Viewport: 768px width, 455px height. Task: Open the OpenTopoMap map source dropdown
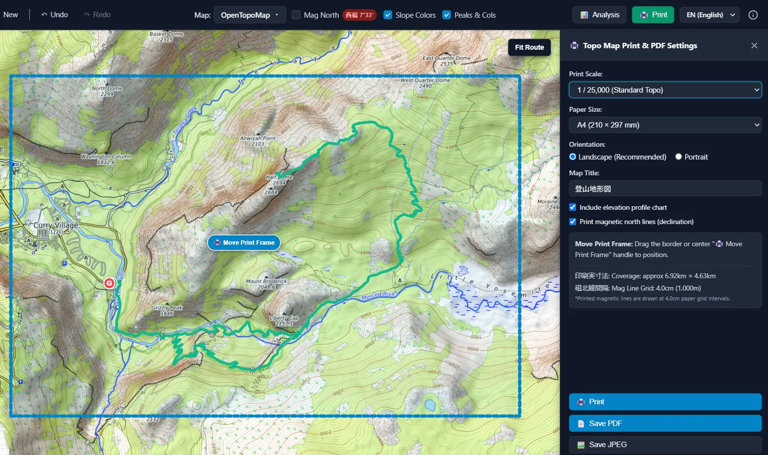pos(250,15)
